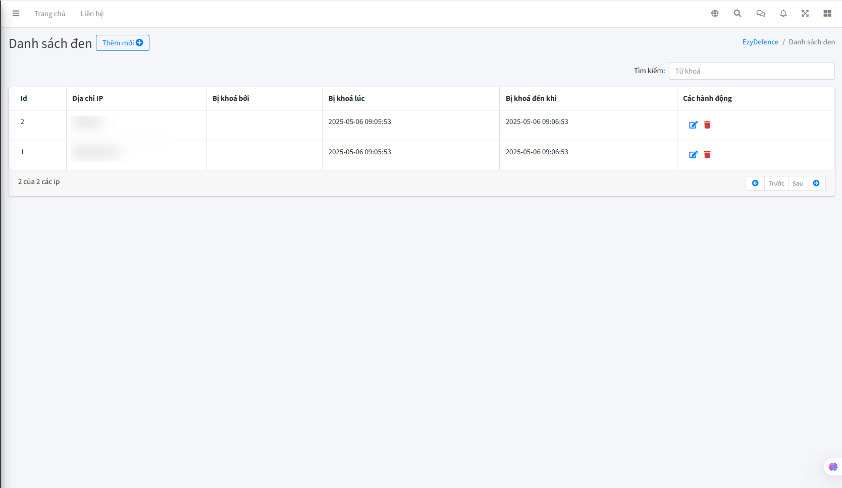Edit blacklist entry with Id 2
The width and height of the screenshot is (842, 488).
pyautogui.click(x=693, y=125)
